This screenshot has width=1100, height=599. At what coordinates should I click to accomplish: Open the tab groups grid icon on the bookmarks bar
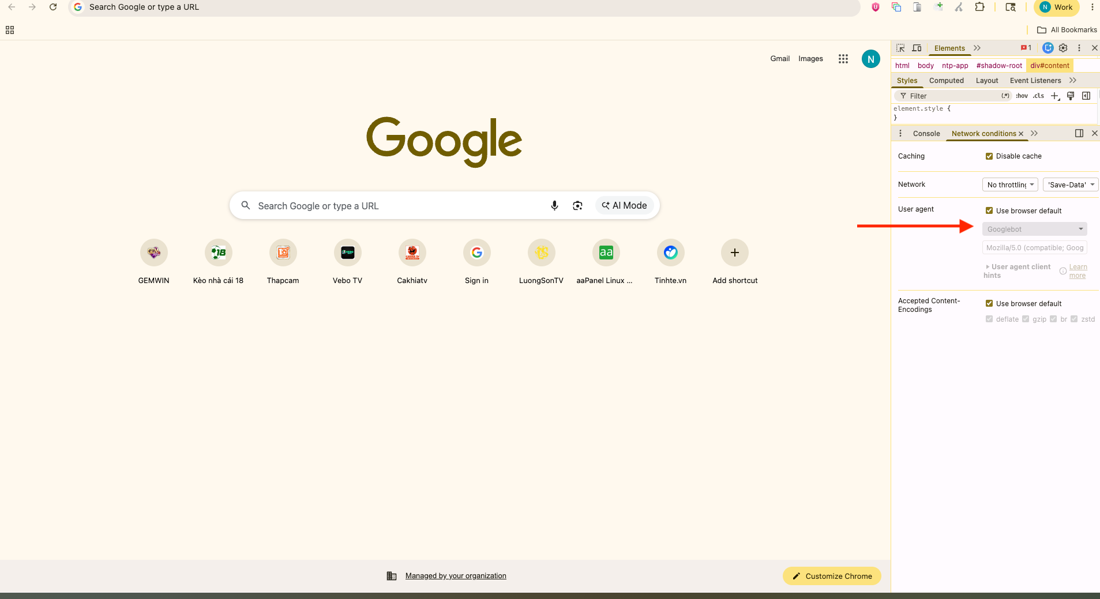pos(10,30)
